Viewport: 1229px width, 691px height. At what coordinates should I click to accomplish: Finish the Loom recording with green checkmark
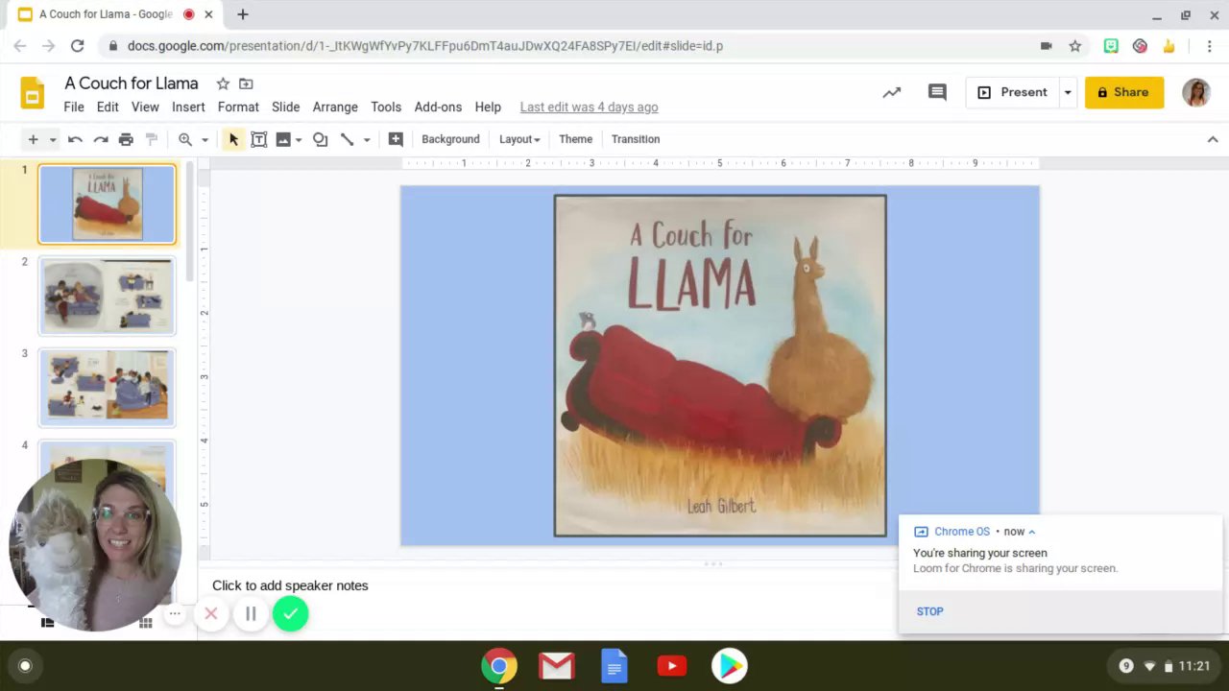tap(290, 613)
